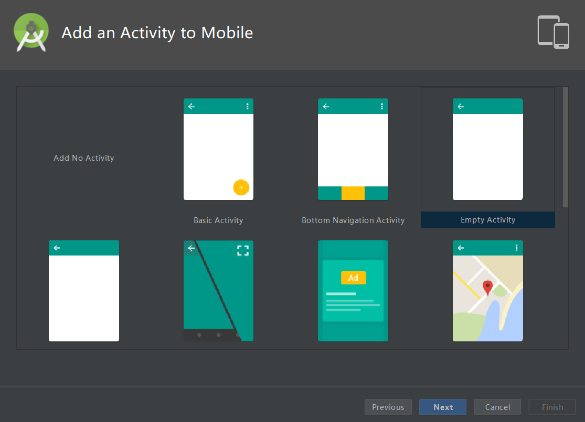Select the Add No Activity option
Viewport: 585px width, 422px height.
[83, 158]
